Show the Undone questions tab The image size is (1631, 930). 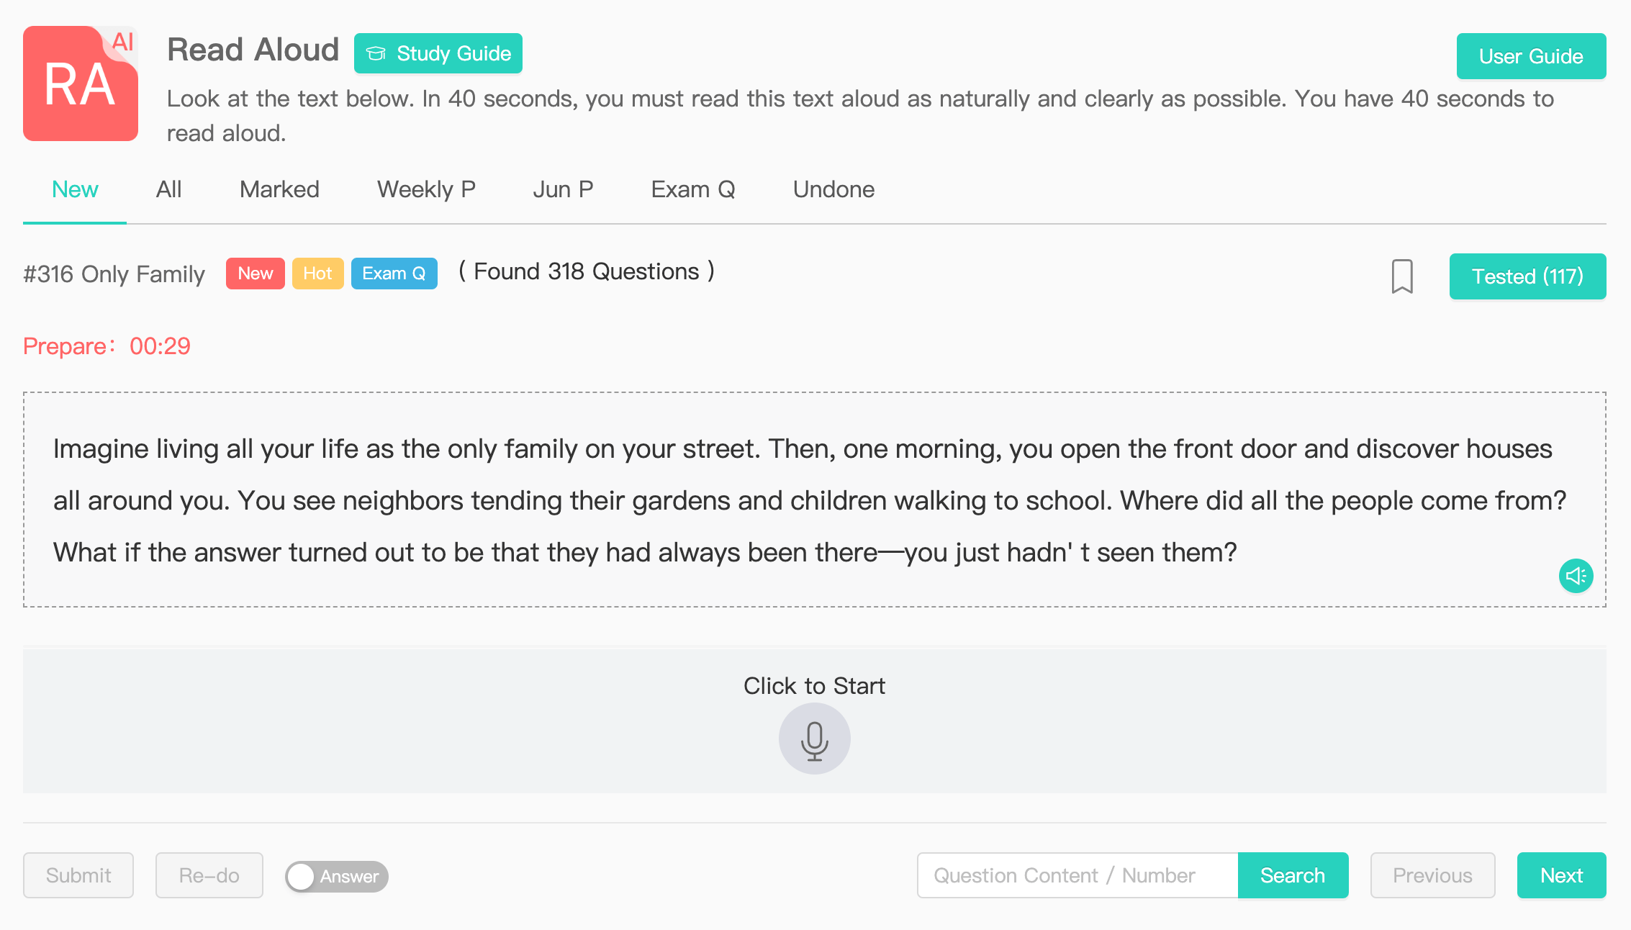[x=833, y=189]
